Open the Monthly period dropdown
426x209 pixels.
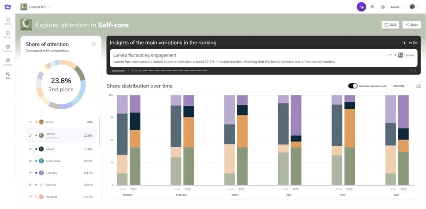pos(402,86)
